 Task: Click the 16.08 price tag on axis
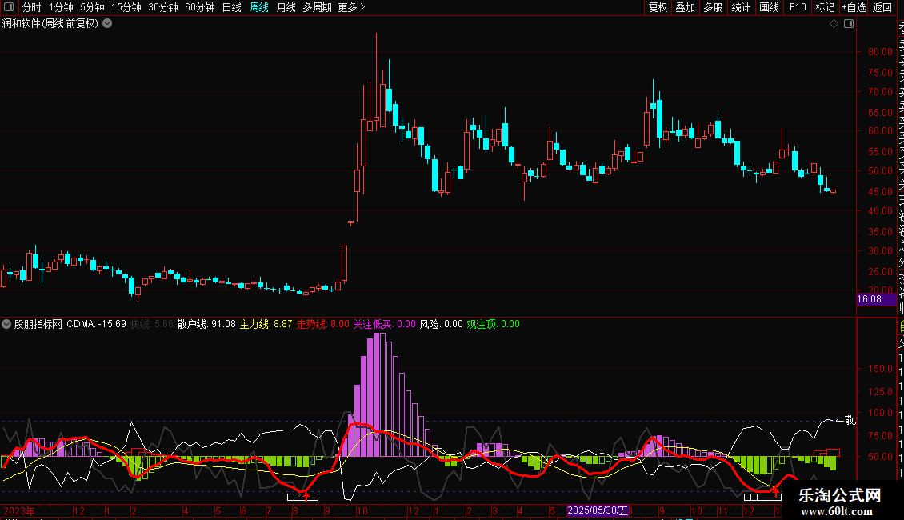[876, 299]
